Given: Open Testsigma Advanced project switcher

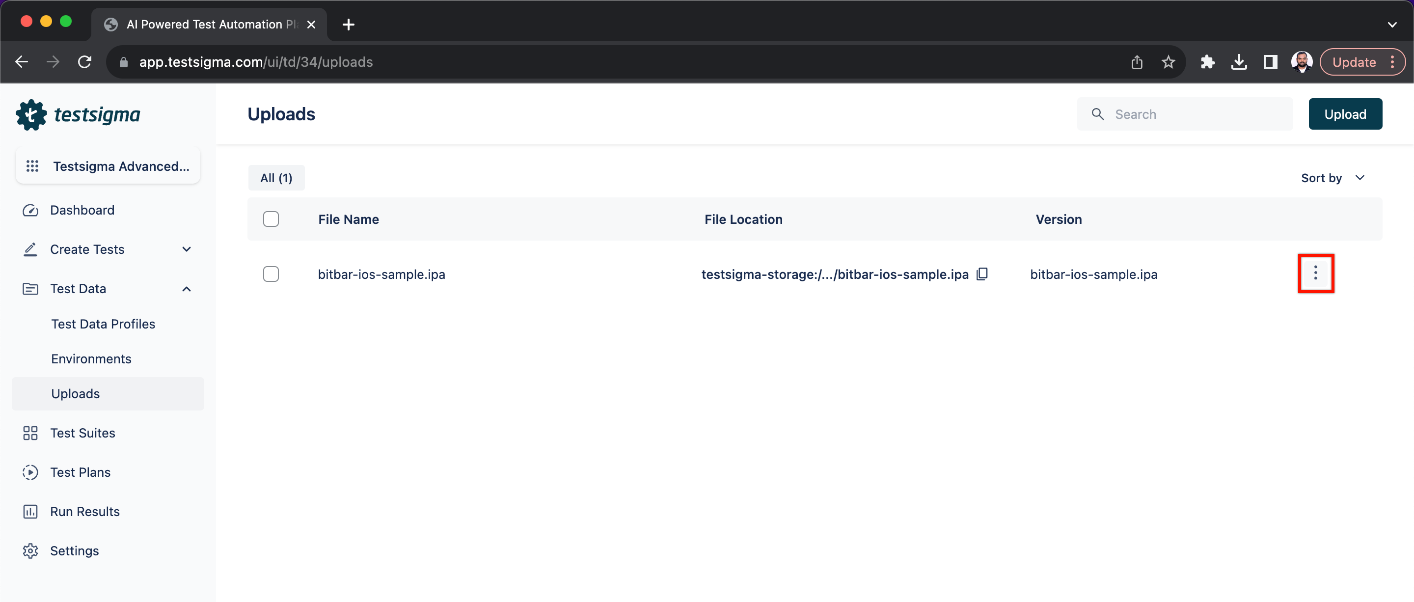Looking at the screenshot, I should tap(108, 166).
